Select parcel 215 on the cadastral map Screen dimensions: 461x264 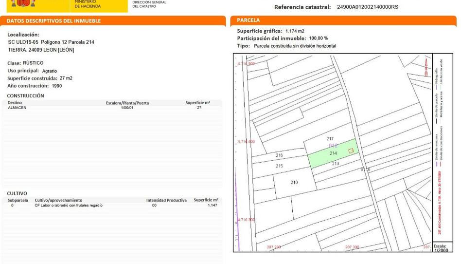point(279,166)
